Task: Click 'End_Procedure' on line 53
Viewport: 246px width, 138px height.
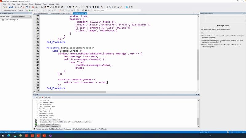Action: pos(56,88)
